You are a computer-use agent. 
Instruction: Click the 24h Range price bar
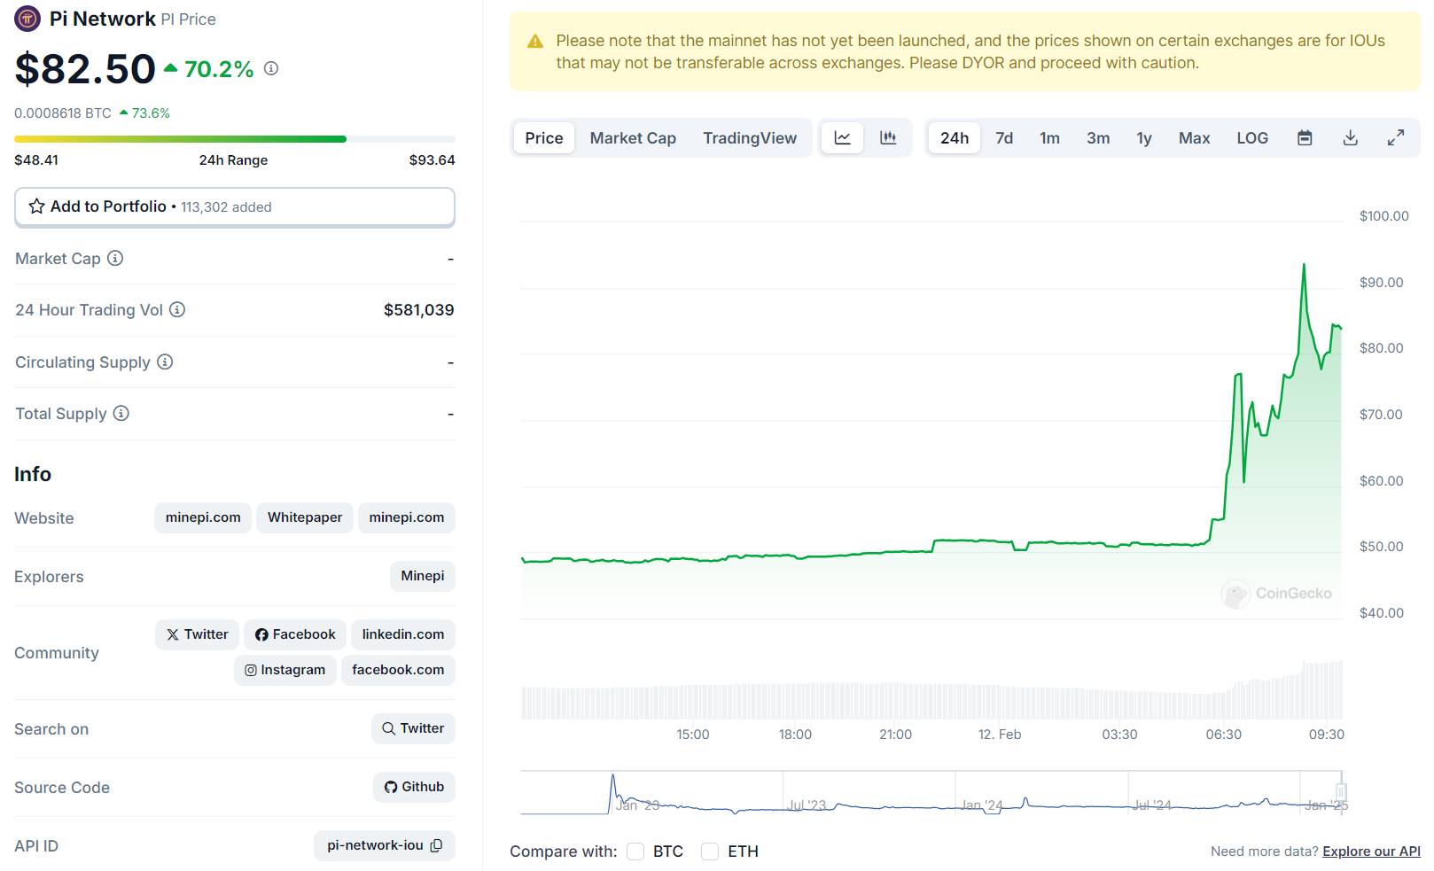click(x=235, y=139)
